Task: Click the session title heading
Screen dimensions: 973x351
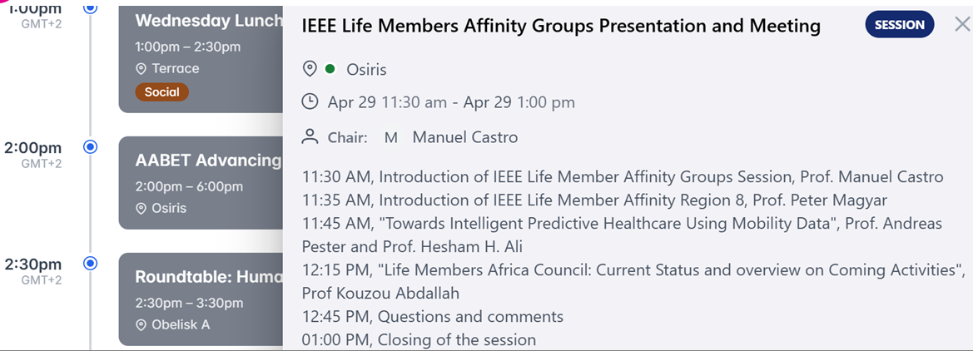Action: point(560,26)
